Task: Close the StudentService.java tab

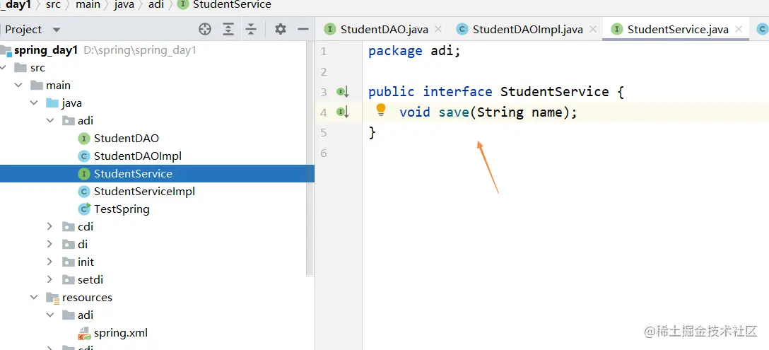Action: click(x=738, y=30)
